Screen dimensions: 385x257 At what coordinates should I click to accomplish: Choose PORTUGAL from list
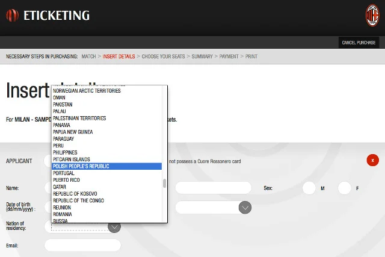[107, 173]
